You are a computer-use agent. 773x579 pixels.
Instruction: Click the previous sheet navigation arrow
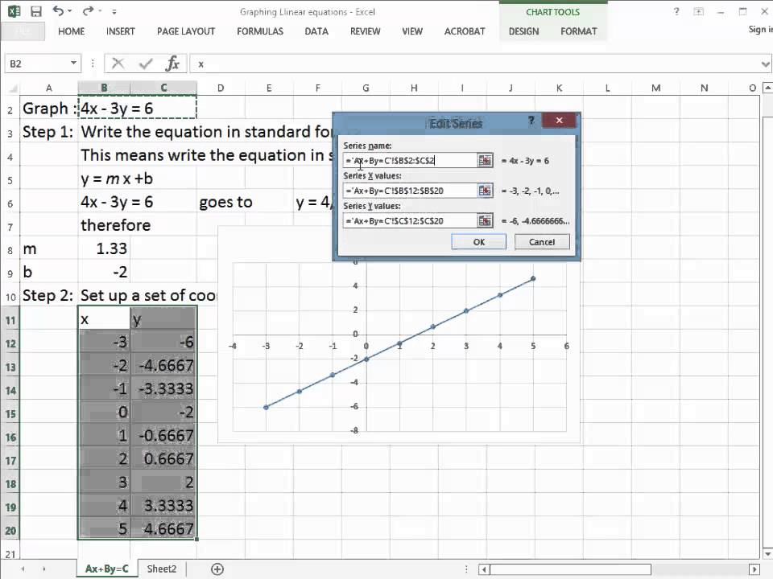coord(23,569)
